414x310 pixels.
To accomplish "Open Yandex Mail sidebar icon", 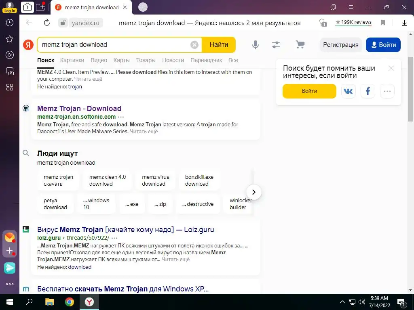I will (x=10, y=237).
